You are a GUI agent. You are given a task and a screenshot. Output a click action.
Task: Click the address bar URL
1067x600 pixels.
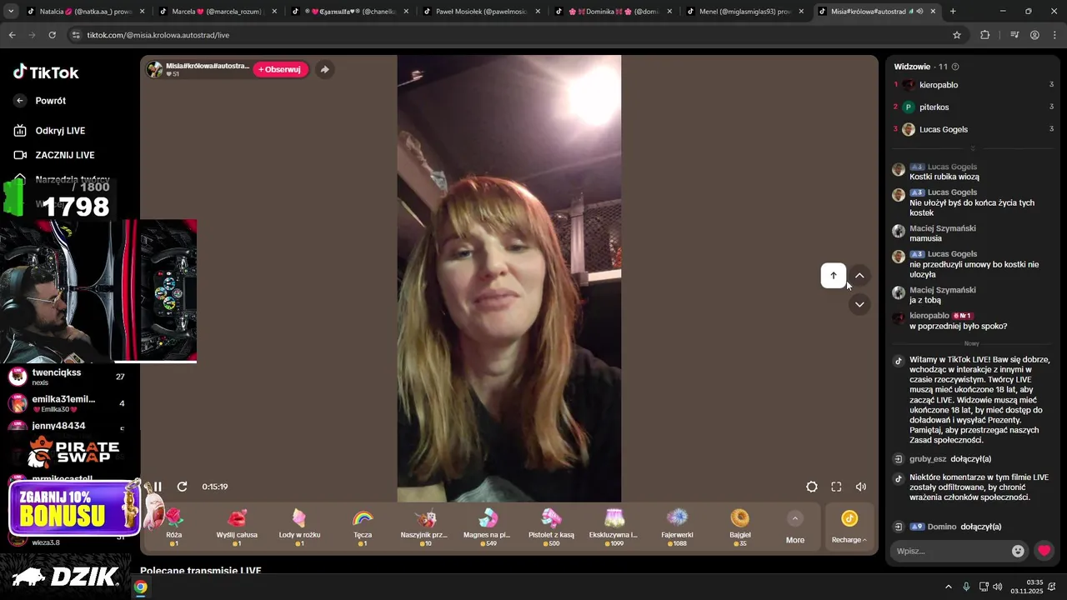tap(158, 35)
